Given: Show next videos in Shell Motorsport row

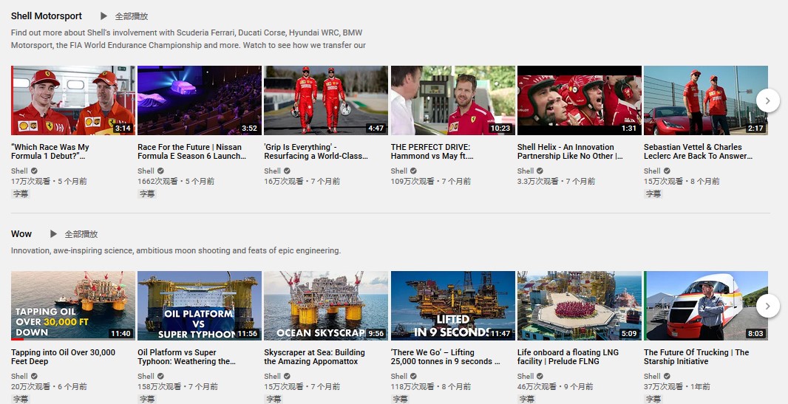Looking at the screenshot, I should 767,101.
